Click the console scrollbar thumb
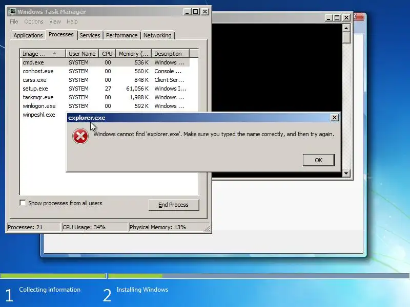Screen dimensions: 410x307 346,37
